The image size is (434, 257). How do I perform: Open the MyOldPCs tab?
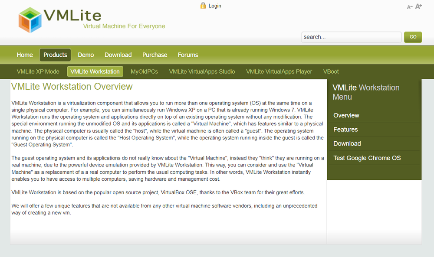[145, 71]
